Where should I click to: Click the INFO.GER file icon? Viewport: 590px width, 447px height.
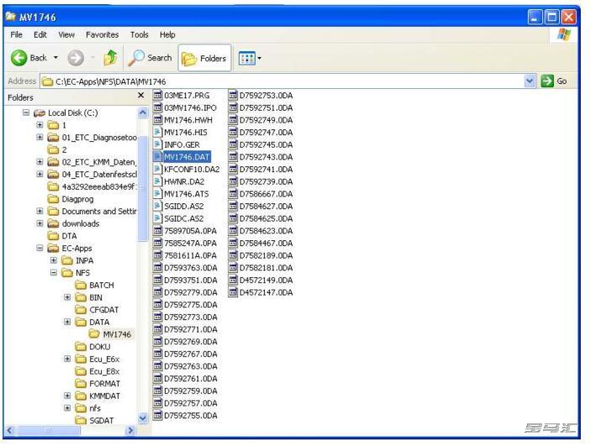pyautogui.click(x=158, y=145)
